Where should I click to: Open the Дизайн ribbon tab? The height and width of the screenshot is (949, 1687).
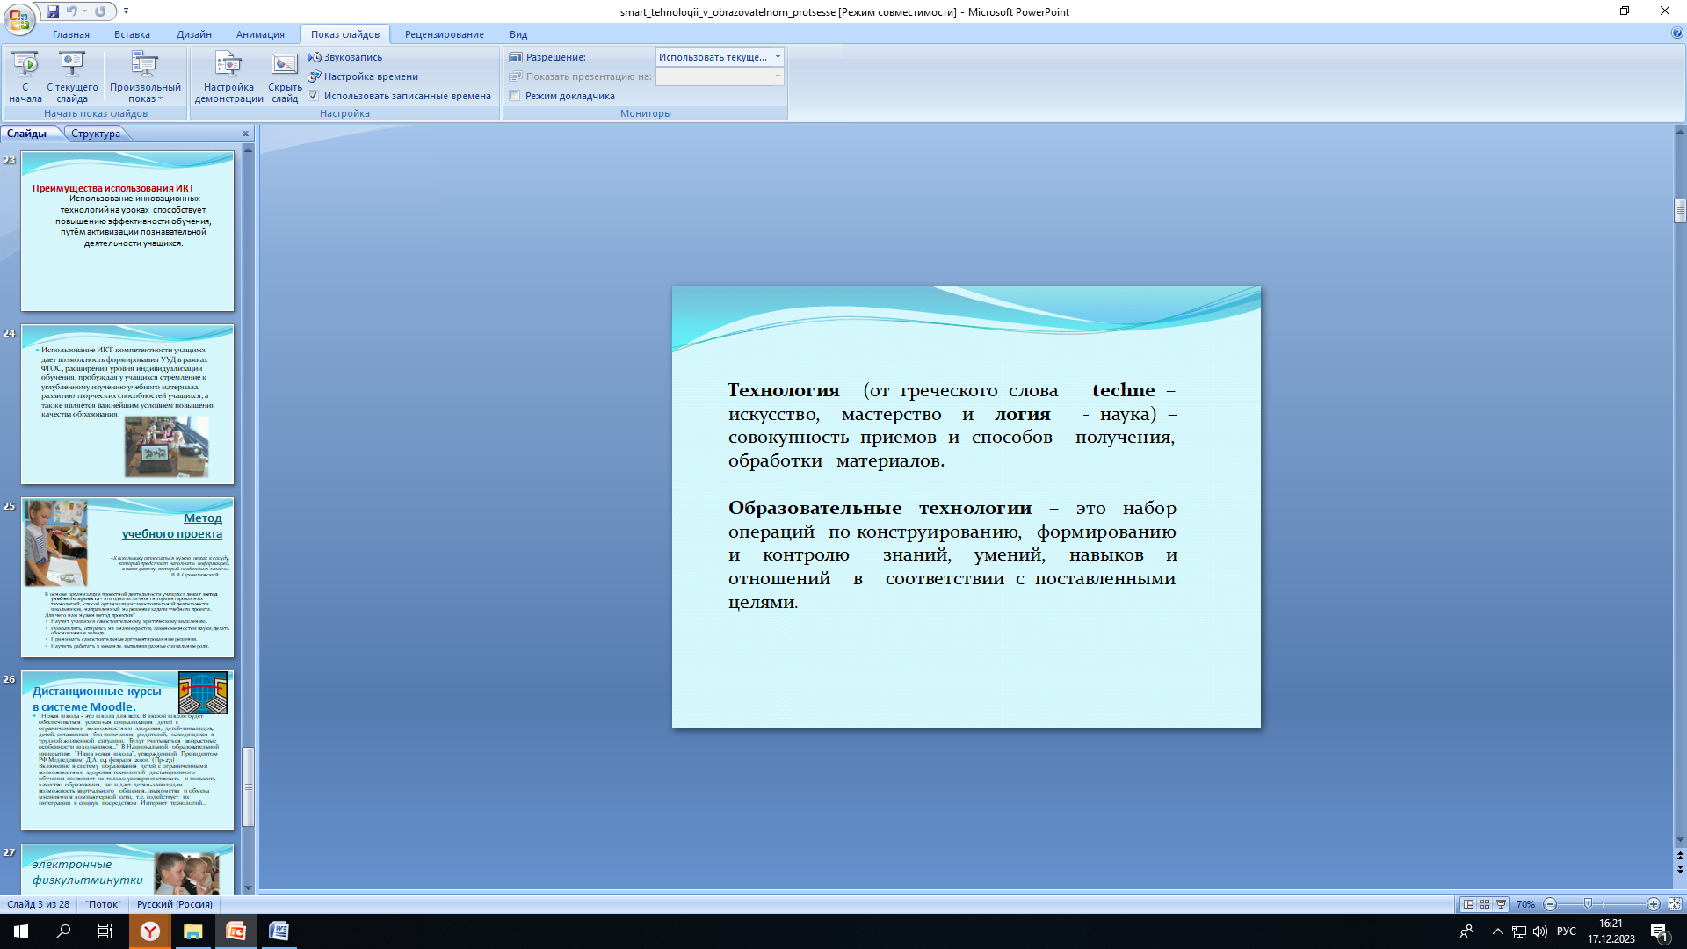click(193, 34)
